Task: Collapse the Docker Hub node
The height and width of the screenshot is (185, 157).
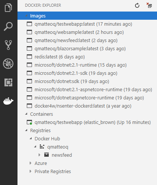Action: pyautogui.click(x=31, y=138)
